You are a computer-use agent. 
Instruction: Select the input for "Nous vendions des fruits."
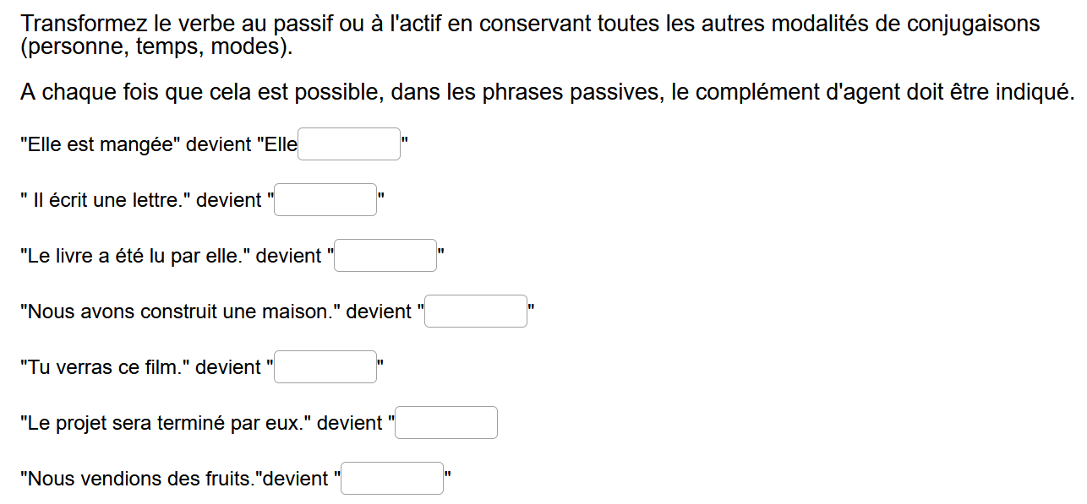[x=392, y=479]
